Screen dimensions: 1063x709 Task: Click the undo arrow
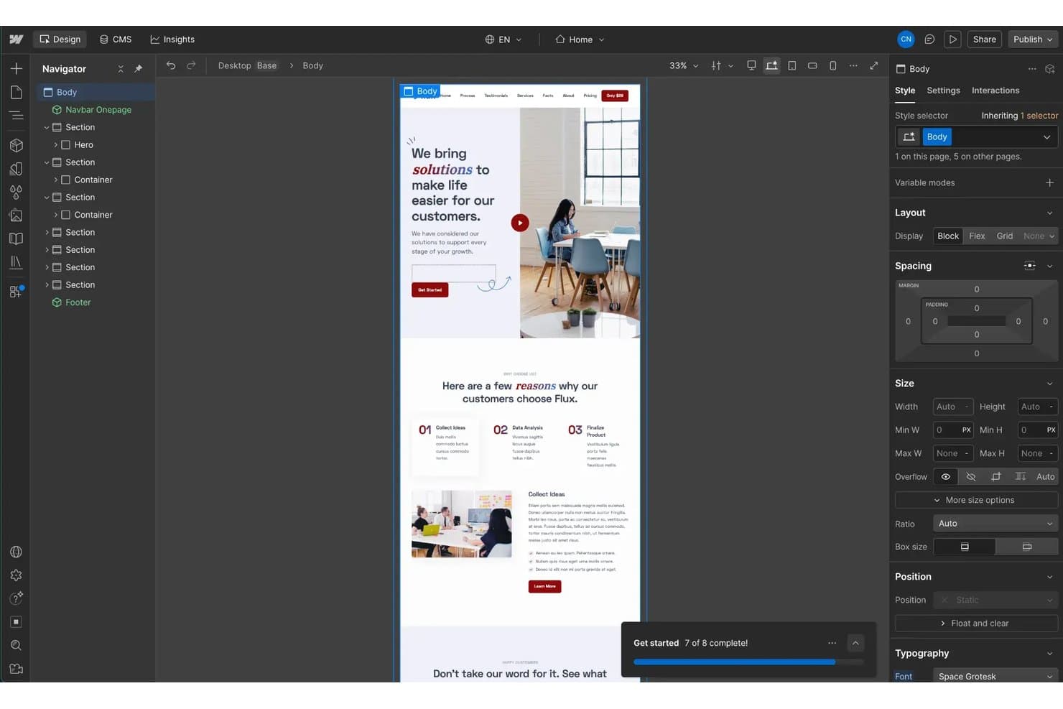click(x=171, y=65)
